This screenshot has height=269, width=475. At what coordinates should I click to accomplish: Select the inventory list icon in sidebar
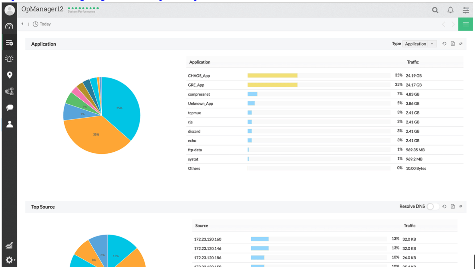click(x=9, y=42)
